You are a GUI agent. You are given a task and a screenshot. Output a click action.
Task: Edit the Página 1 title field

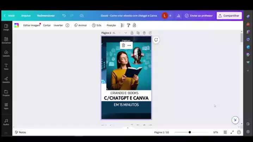coord(109,33)
